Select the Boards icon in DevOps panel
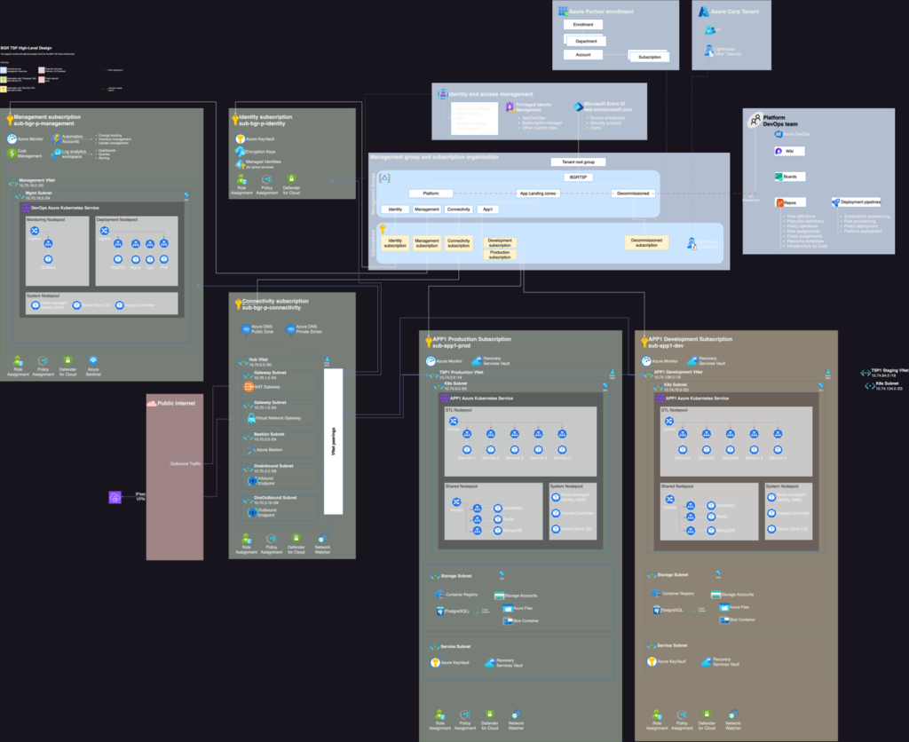The width and height of the screenshot is (909, 742). coord(778,177)
